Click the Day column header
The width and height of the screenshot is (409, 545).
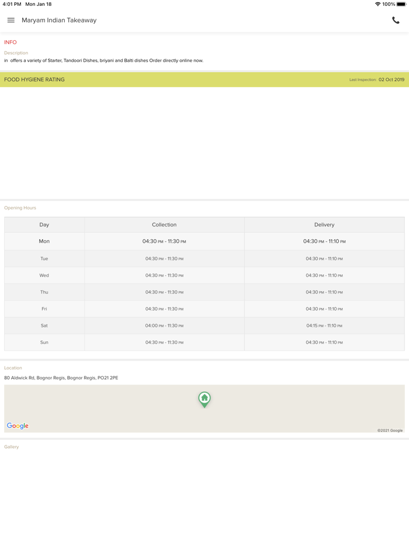click(x=44, y=225)
